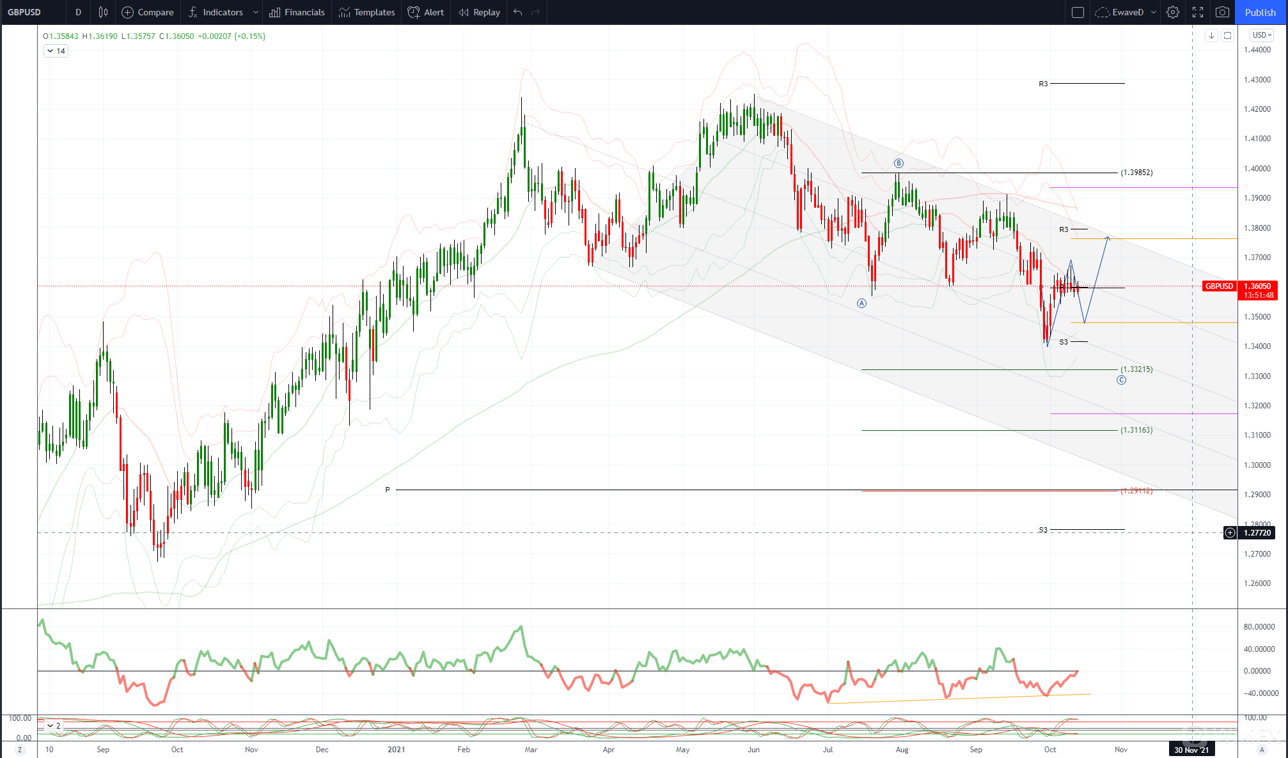Expand the collapsed 14 indicators legend
1288x758 pixels.
[x=56, y=51]
